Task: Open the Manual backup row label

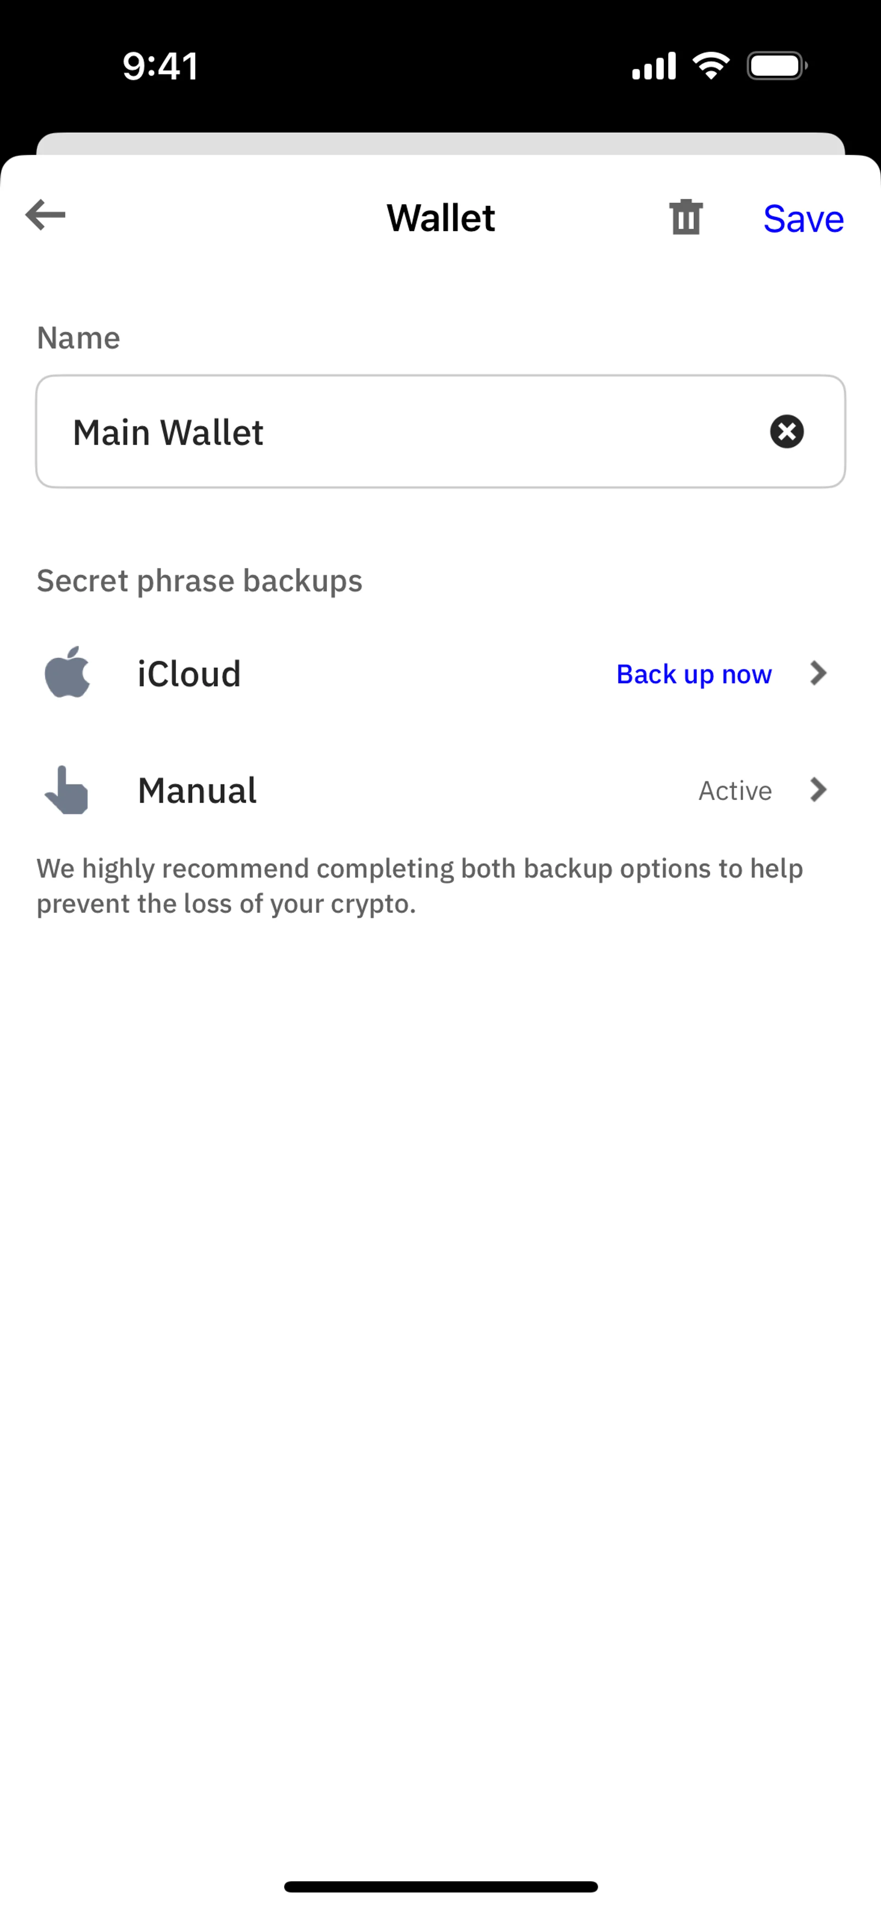Action: click(197, 790)
